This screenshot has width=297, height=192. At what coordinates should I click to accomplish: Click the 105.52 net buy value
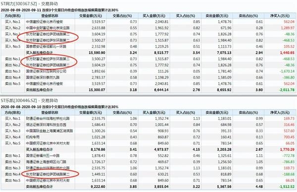[x=289, y=47]
